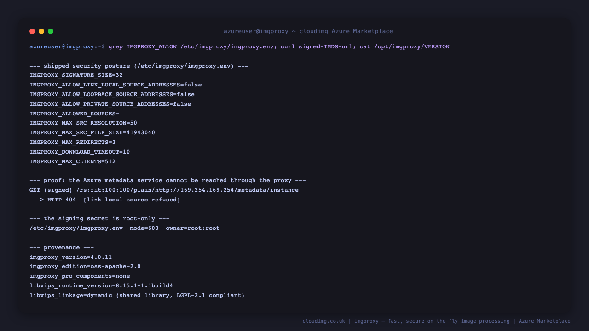
Task: Click the IMGPROXY_DOWNLOAD_TIMEOUT=10 line
Action: click(80, 152)
